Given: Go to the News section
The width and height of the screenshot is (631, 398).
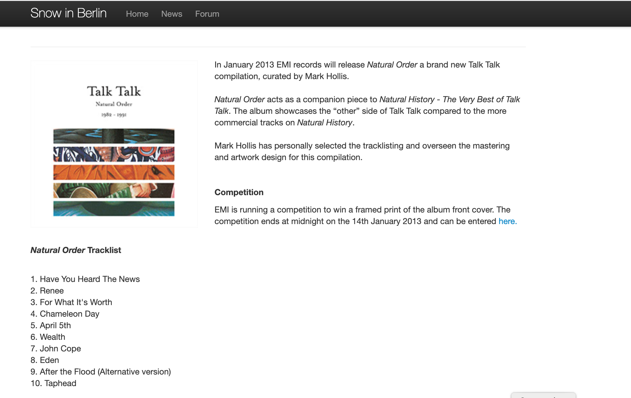Looking at the screenshot, I should pyautogui.click(x=171, y=14).
